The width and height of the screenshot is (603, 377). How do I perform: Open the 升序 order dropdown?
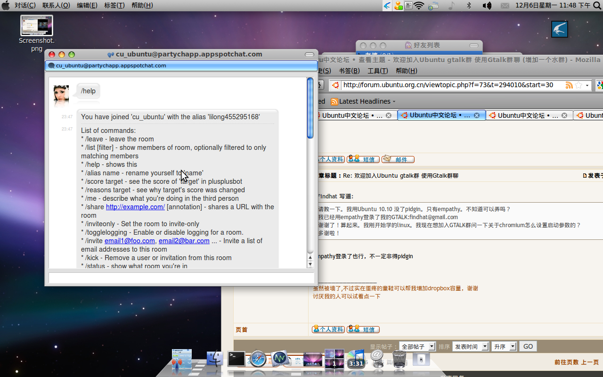(x=504, y=346)
